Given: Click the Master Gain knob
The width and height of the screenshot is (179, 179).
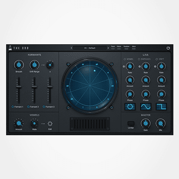Looking at the screenshot, I should click(x=146, y=123).
